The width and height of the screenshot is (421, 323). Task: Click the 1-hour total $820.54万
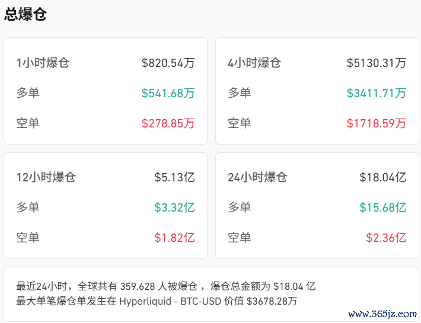168,63
